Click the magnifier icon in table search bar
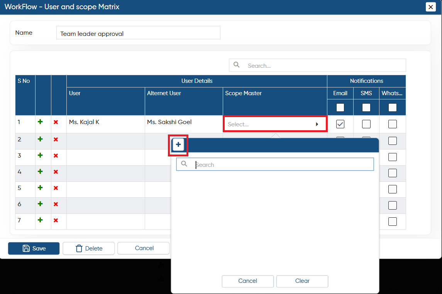The height and width of the screenshot is (294, 442). (x=237, y=65)
